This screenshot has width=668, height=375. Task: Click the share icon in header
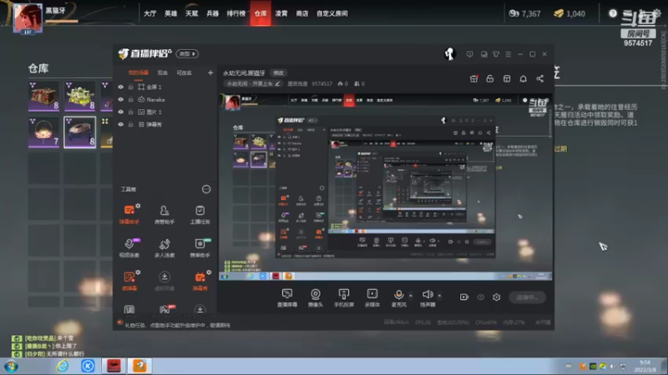coord(539,78)
